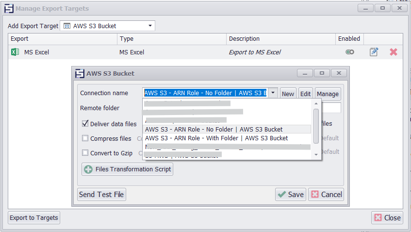This screenshot has height=232, width=411.
Task: Click the Enabled column header
Action: [x=349, y=39]
